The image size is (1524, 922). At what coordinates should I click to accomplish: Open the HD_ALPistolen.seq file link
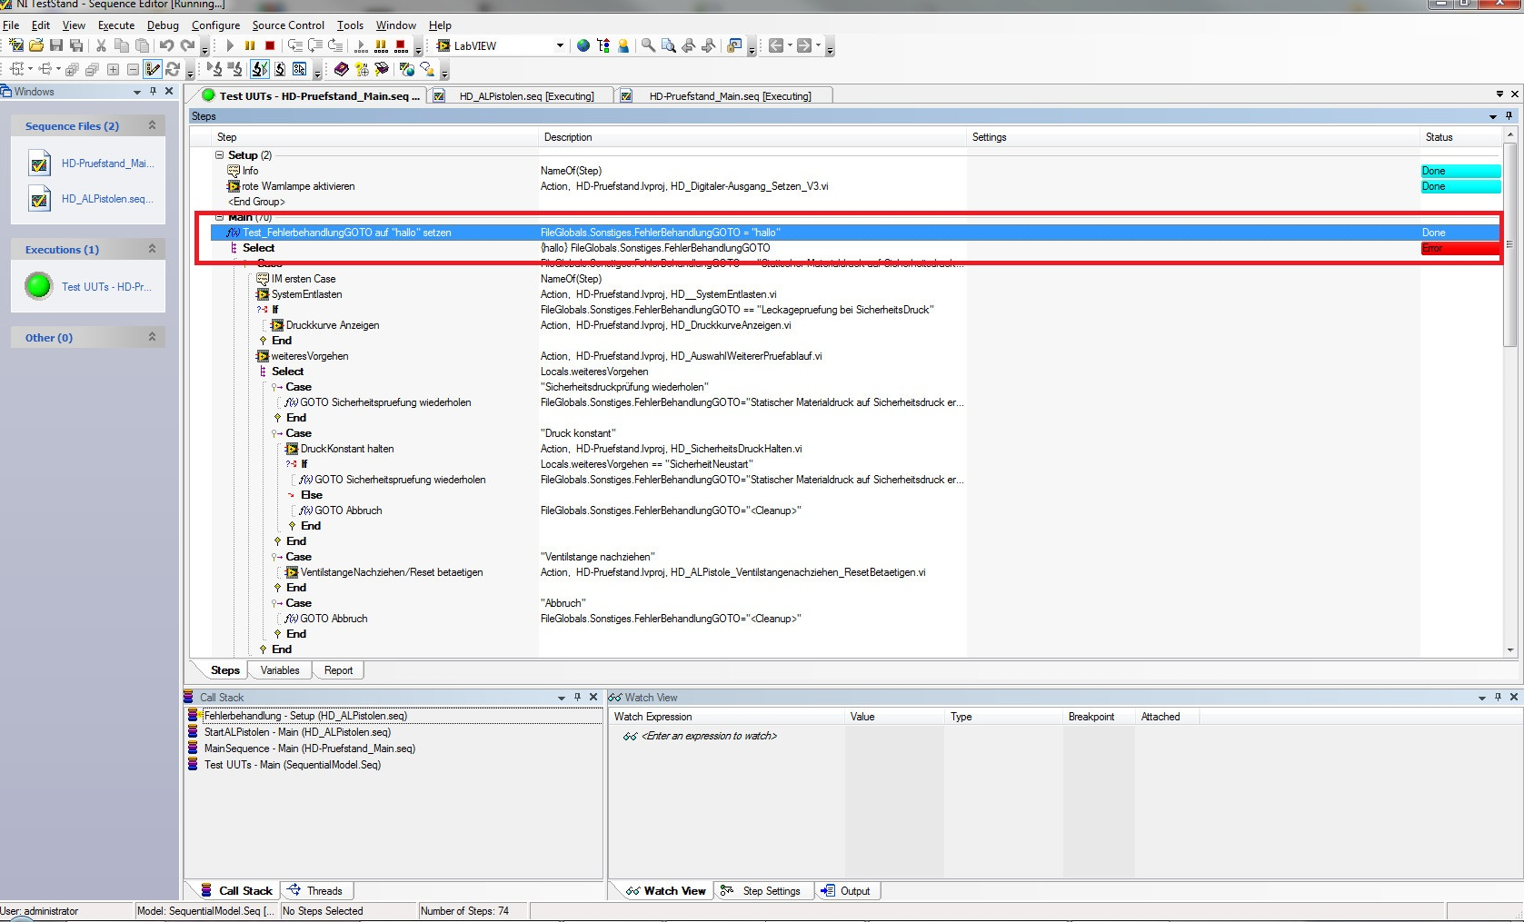106,199
